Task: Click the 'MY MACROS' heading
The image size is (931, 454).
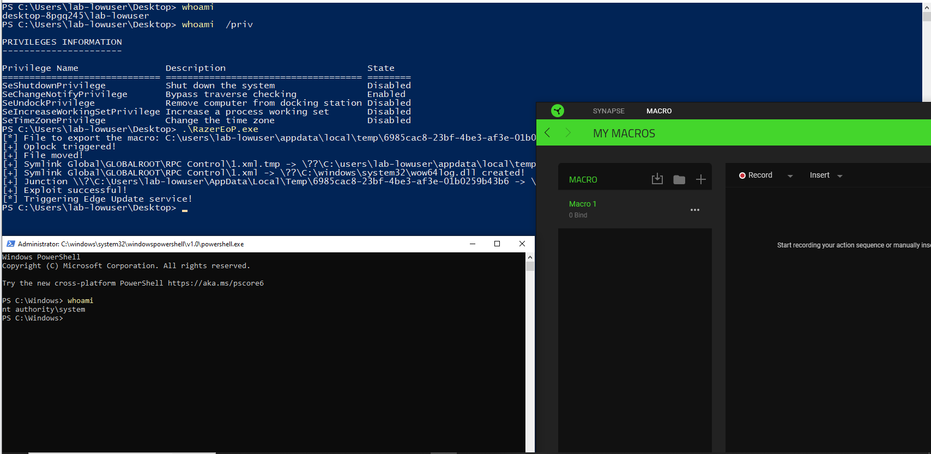Action: coord(624,134)
